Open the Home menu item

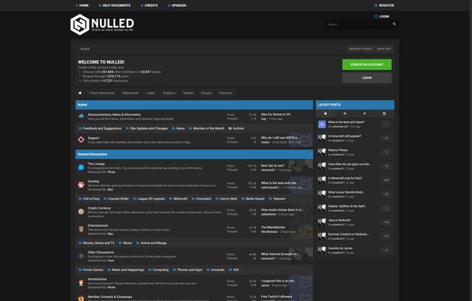point(82,5)
